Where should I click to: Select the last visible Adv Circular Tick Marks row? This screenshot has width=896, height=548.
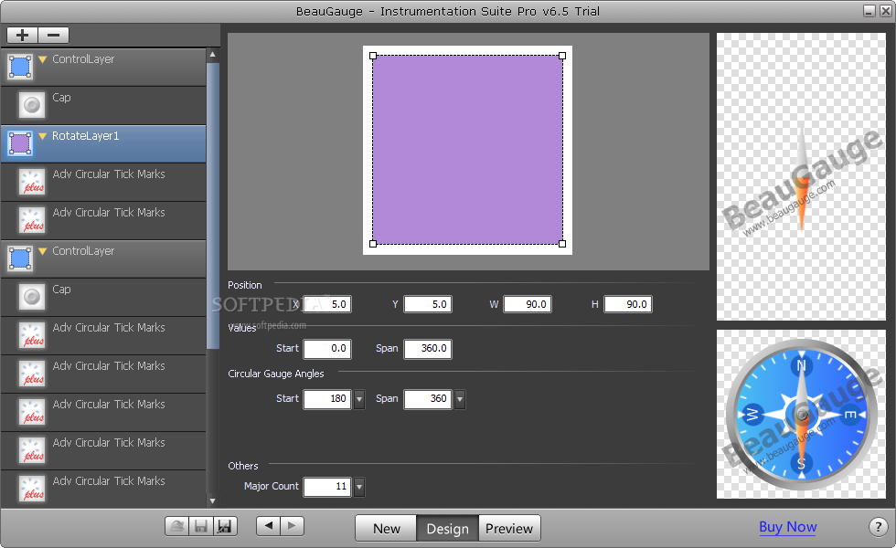(x=103, y=489)
